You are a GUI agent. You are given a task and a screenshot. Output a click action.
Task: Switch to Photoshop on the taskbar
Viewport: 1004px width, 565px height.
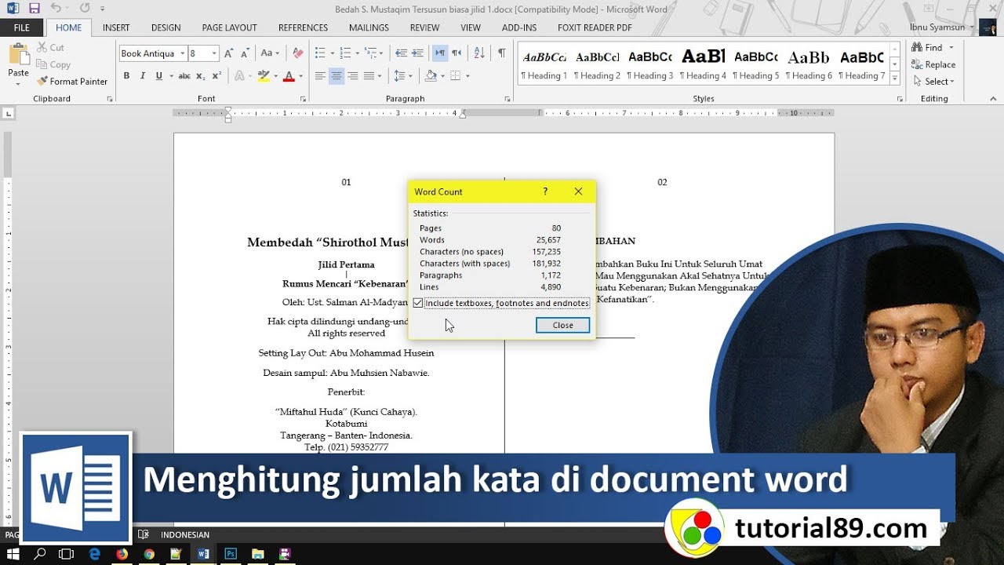(231, 553)
